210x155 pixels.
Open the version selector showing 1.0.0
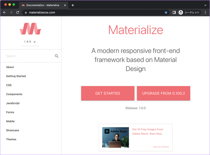tap(30, 42)
